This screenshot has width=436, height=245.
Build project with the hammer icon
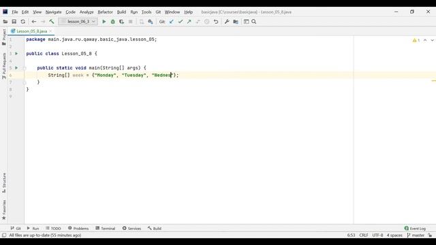coord(52,22)
